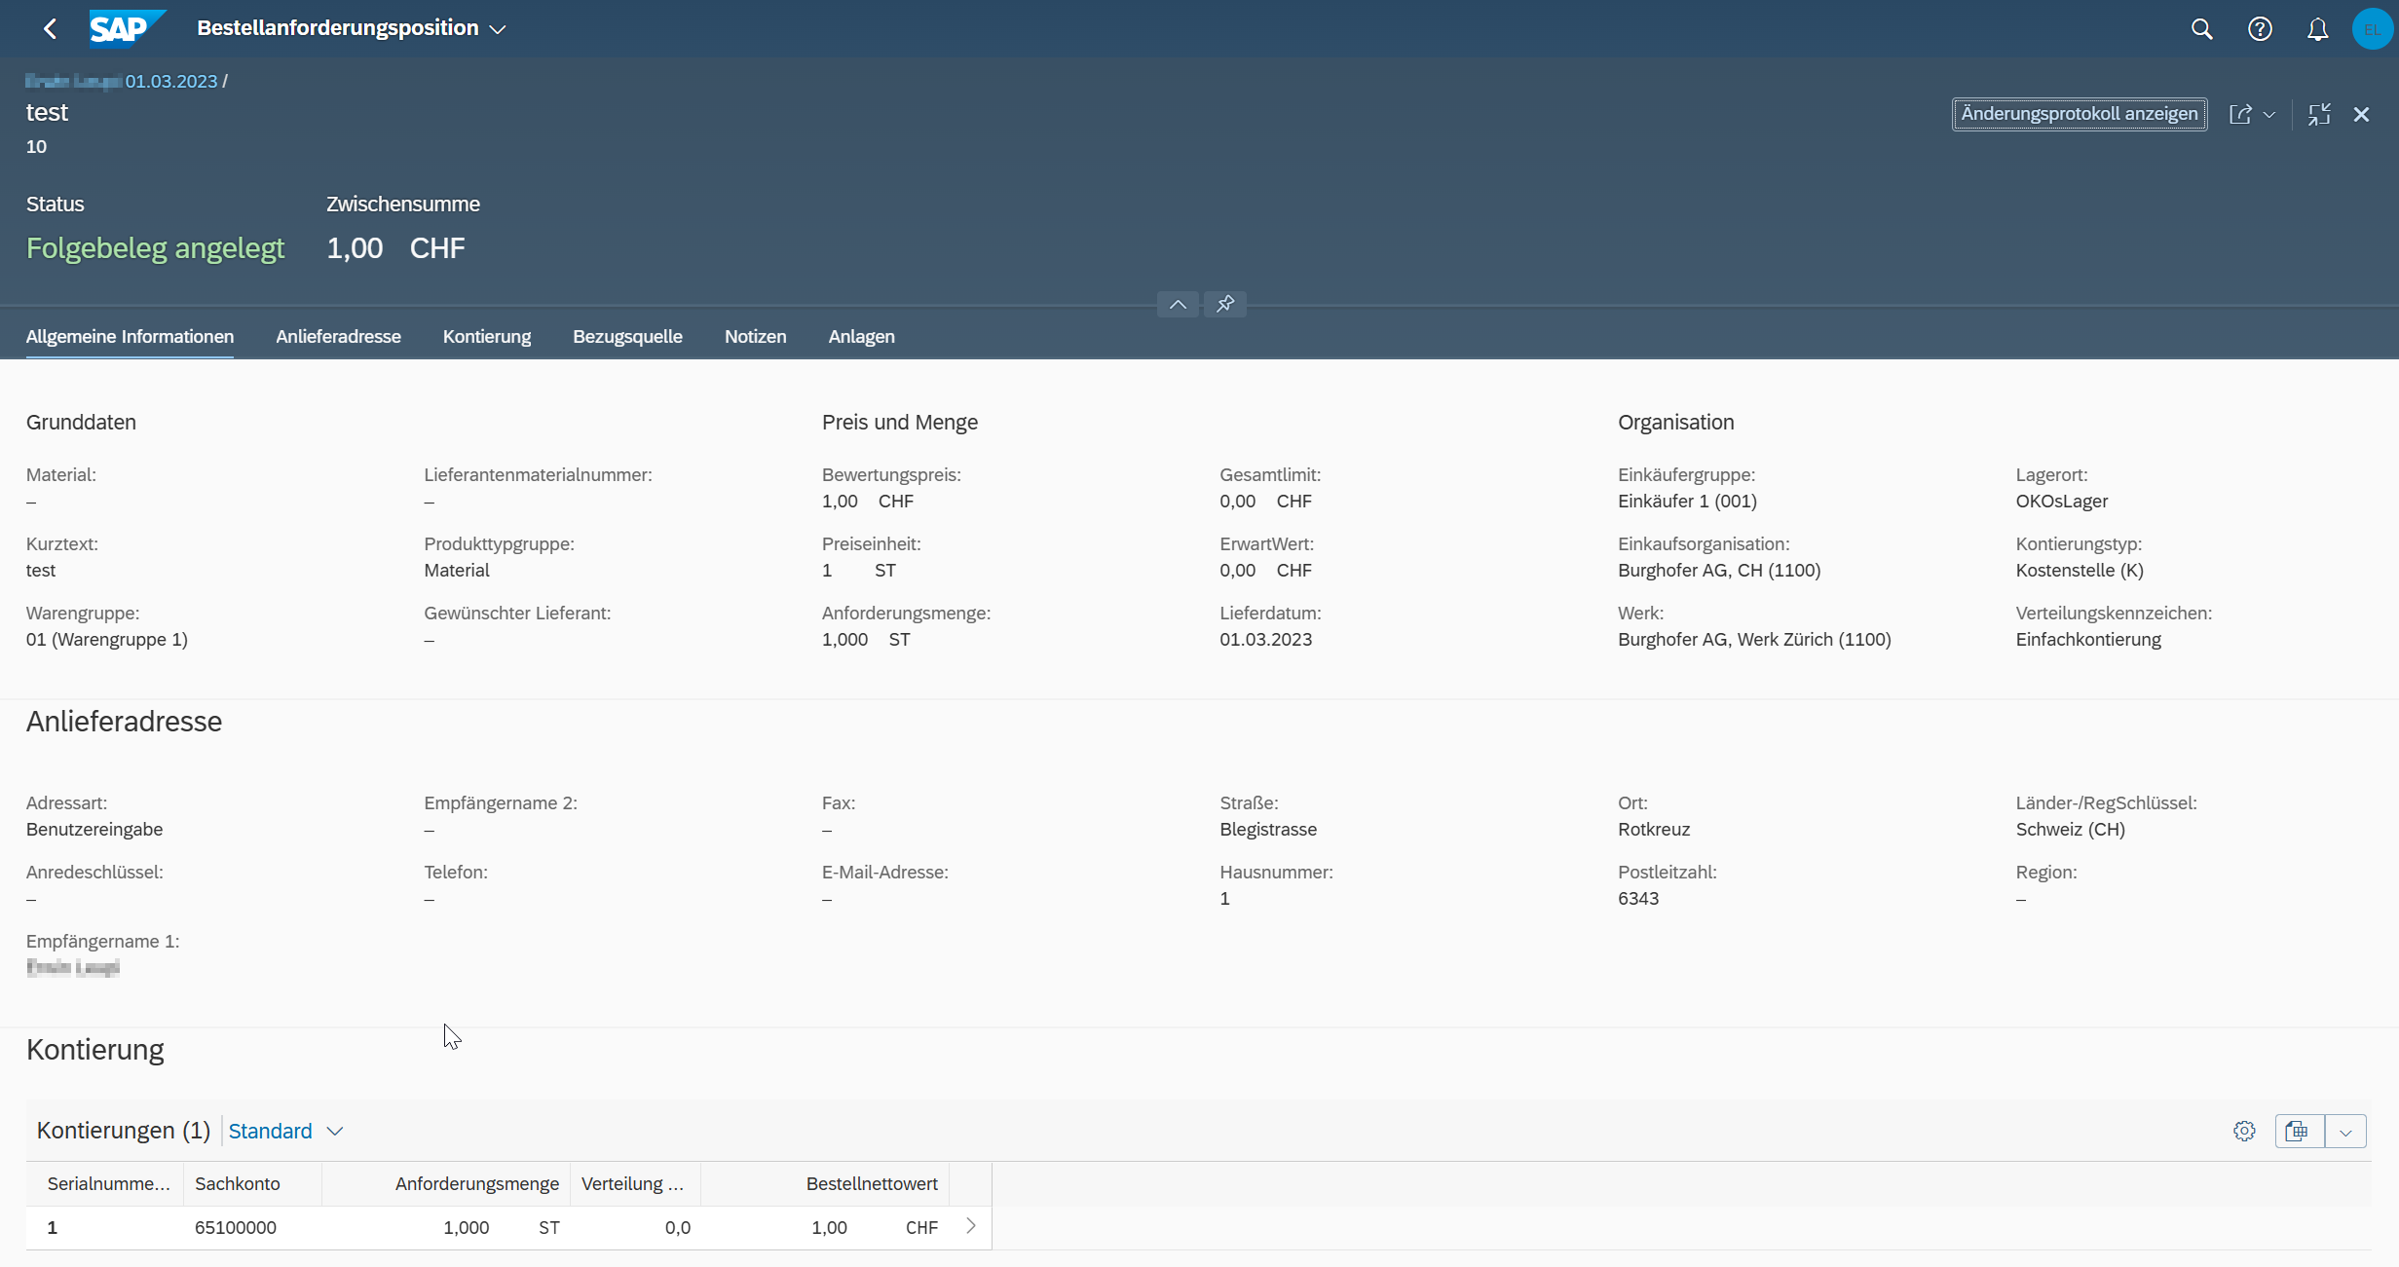Exit full screen mode icon
Viewport: 2399px width, 1267px height.
coord(2319,114)
